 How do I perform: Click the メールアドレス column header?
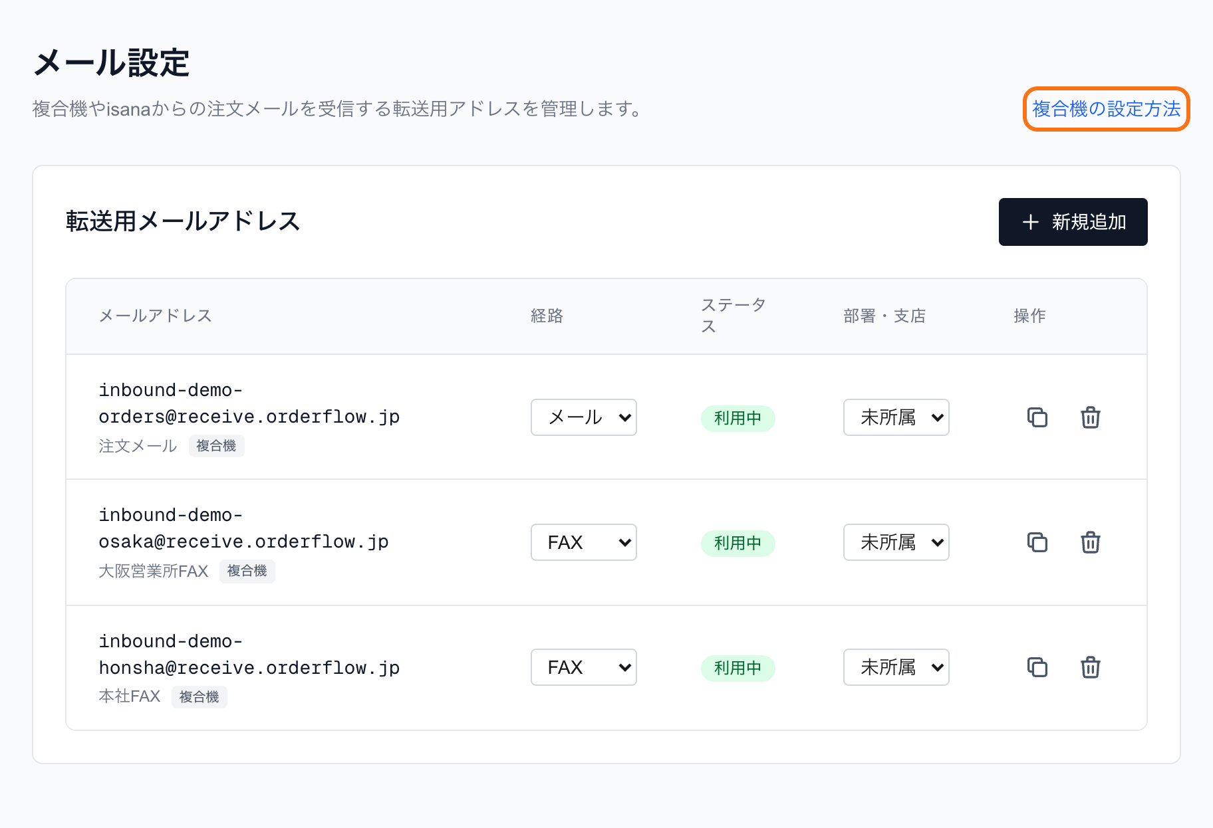coord(155,316)
